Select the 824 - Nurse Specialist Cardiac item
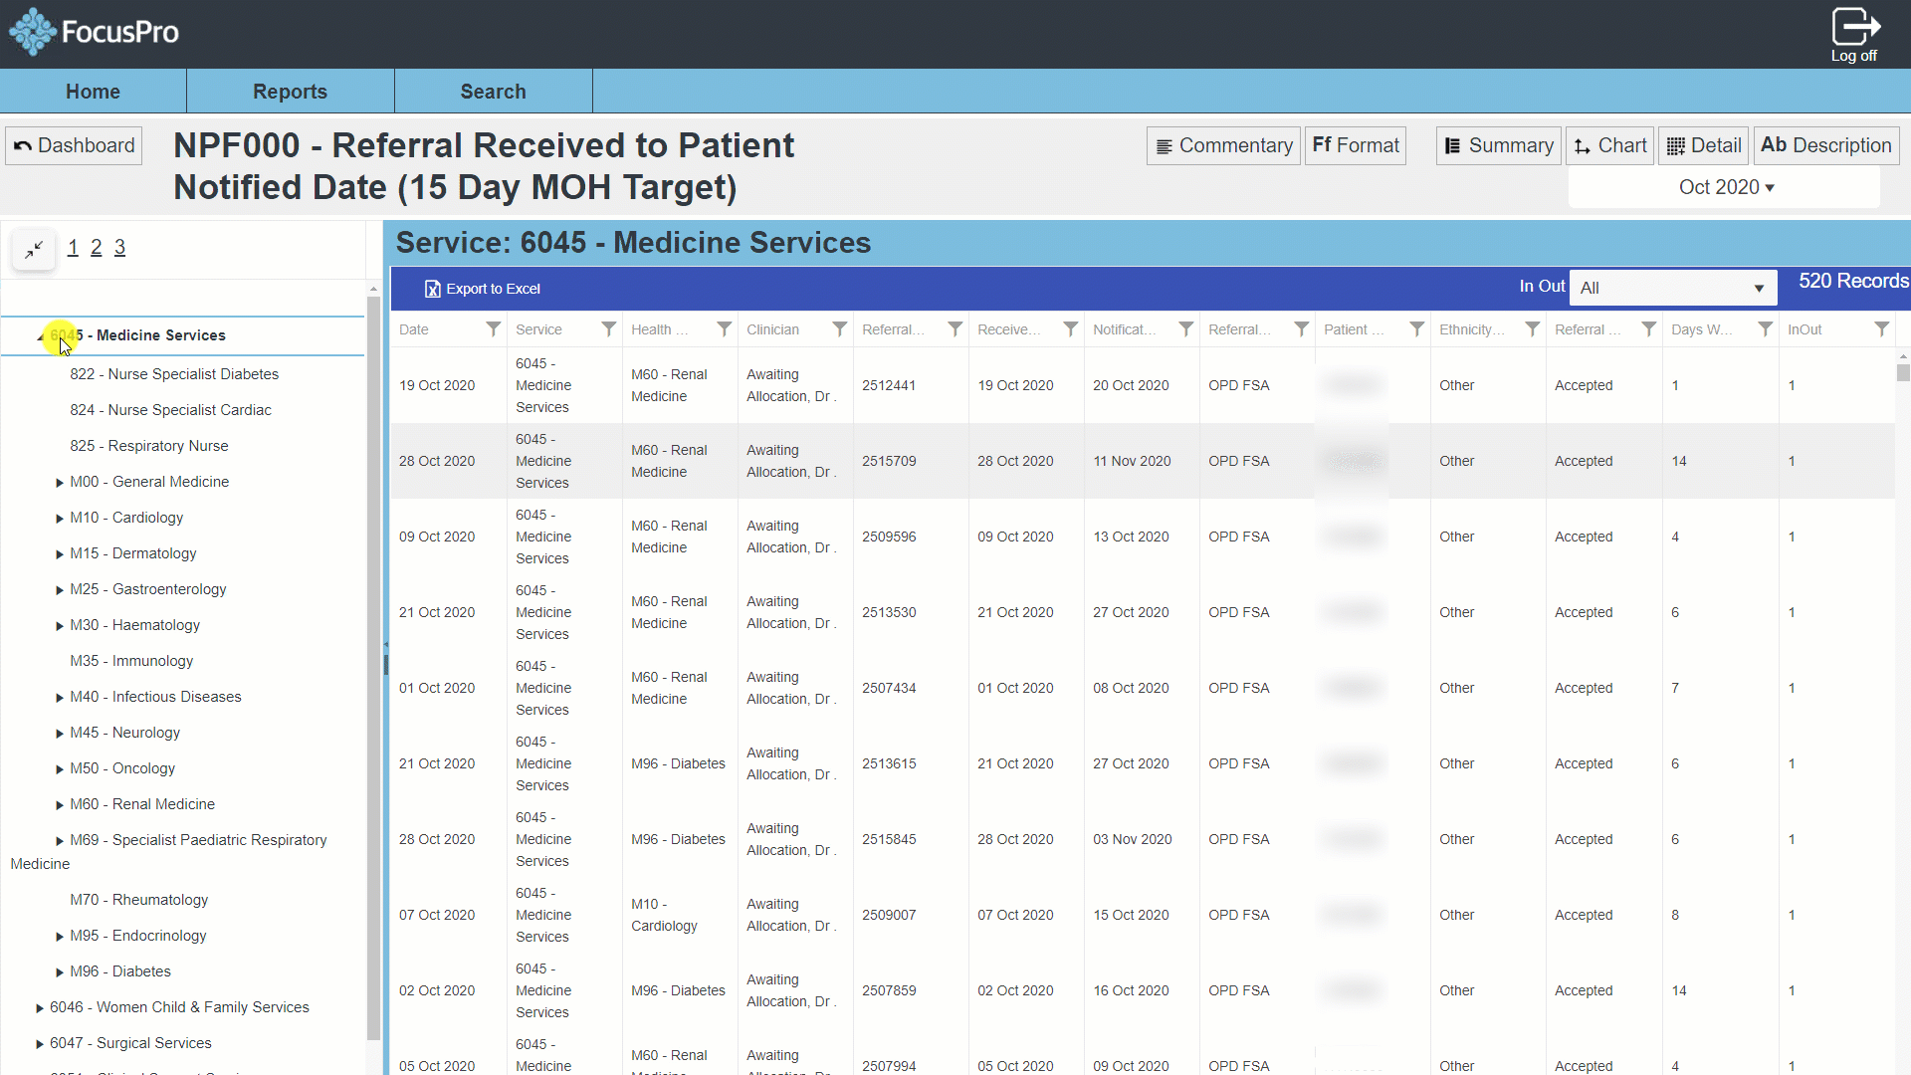 click(170, 410)
